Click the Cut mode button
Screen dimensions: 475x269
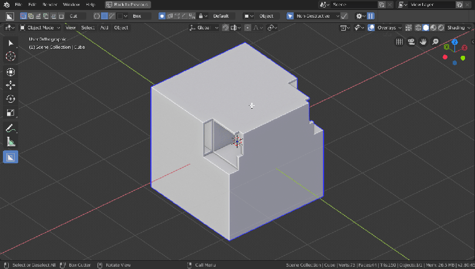pyautogui.click(x=73, y=16)
